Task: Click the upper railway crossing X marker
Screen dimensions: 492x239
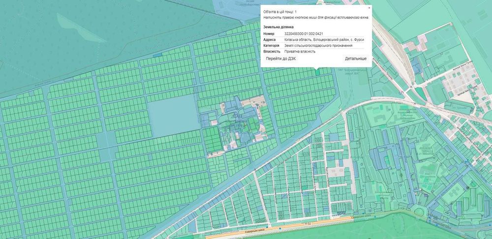Action: pos(411,87)
